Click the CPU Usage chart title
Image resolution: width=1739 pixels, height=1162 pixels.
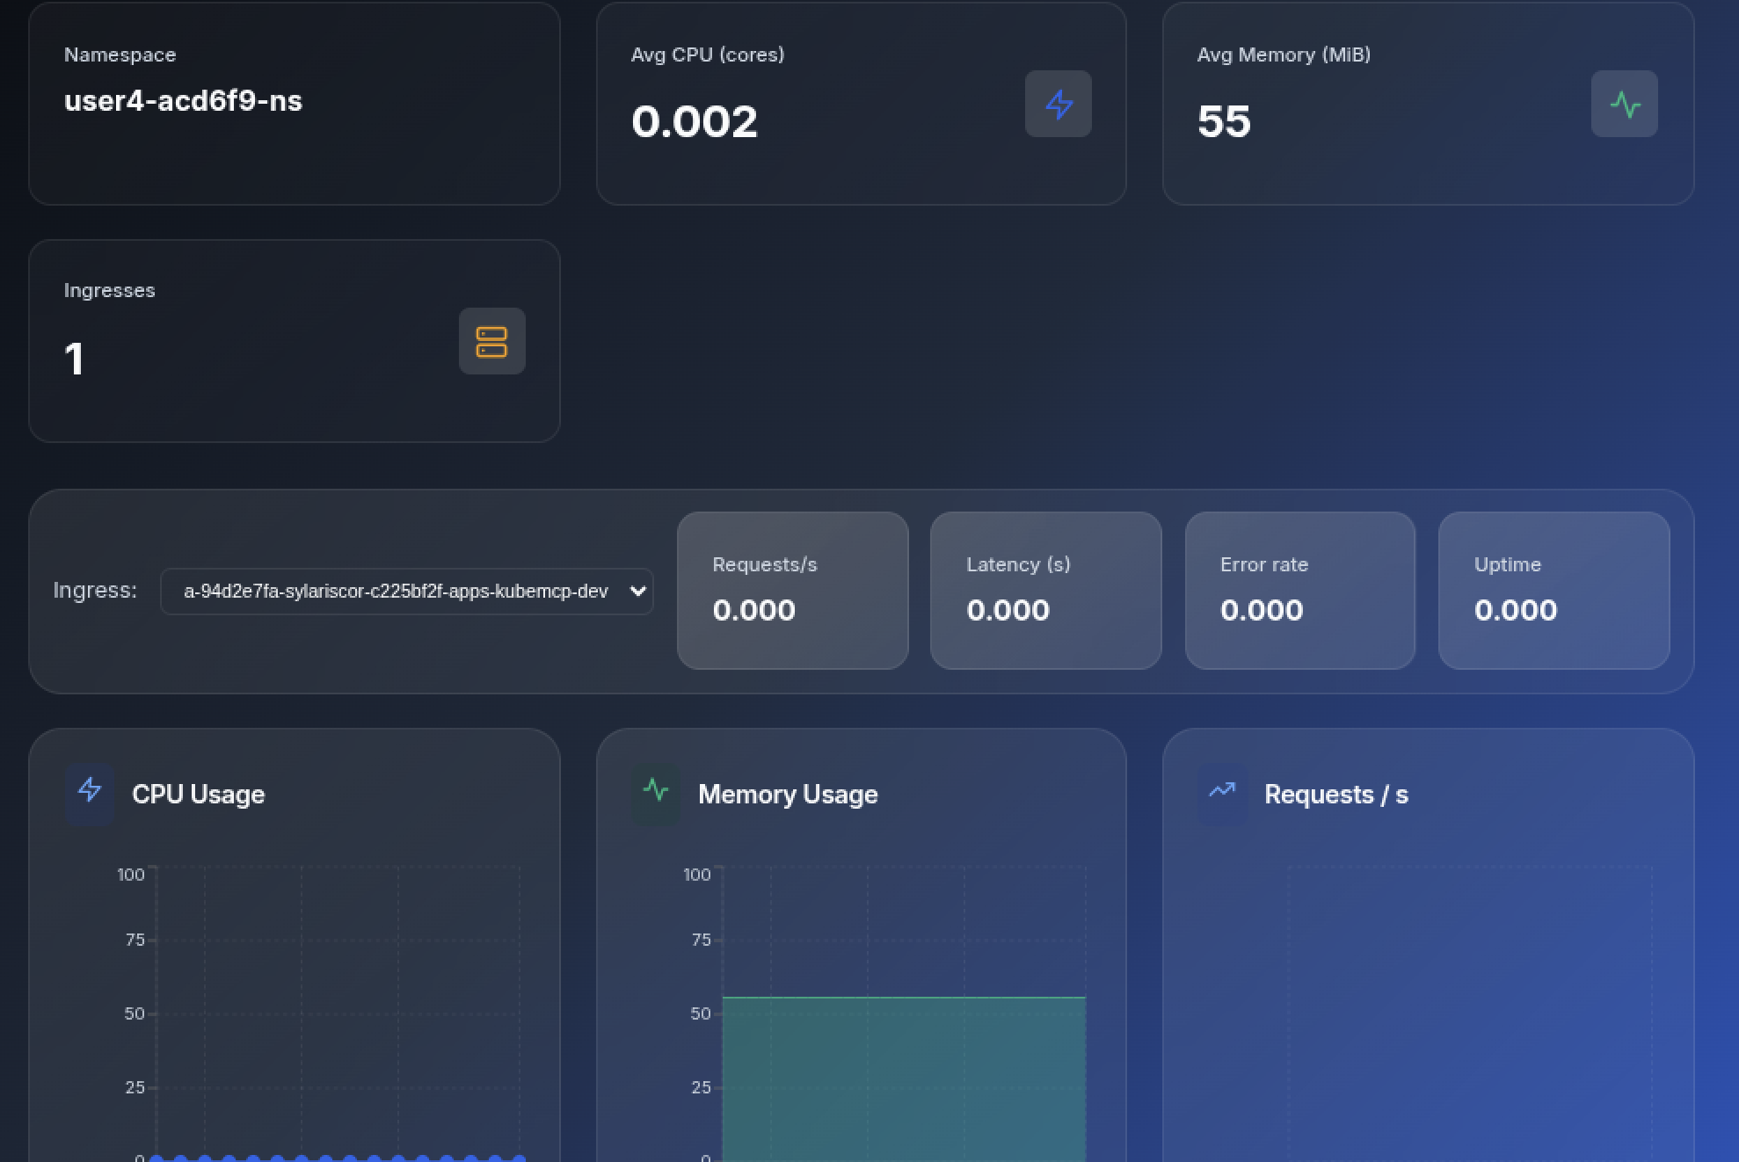198,795
